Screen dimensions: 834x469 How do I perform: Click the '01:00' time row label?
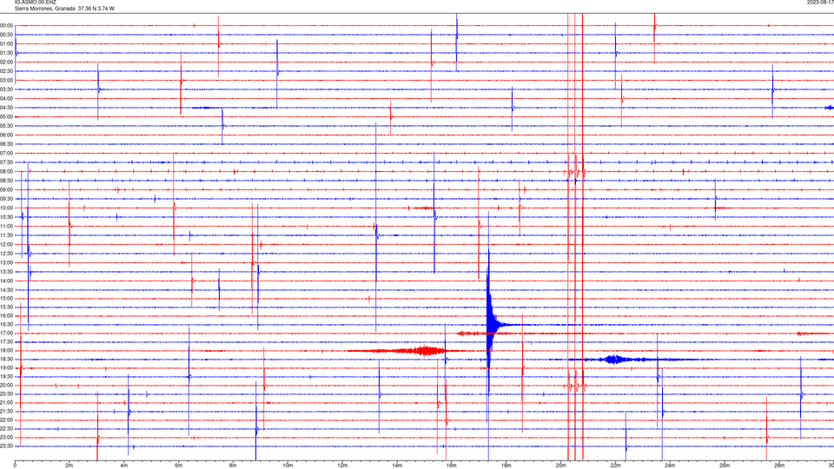7,43
